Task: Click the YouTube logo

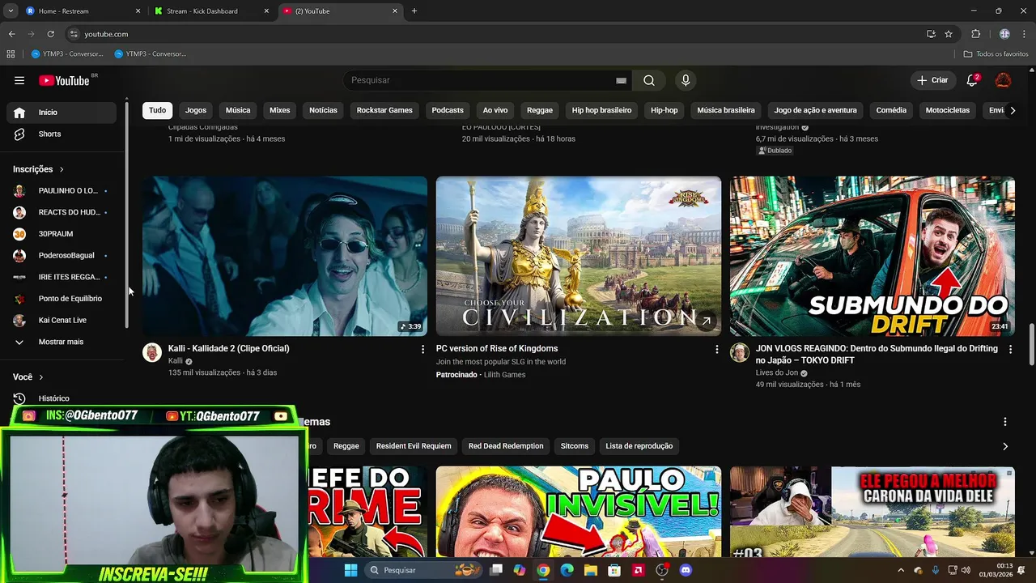Action: [x=64, y=80]
